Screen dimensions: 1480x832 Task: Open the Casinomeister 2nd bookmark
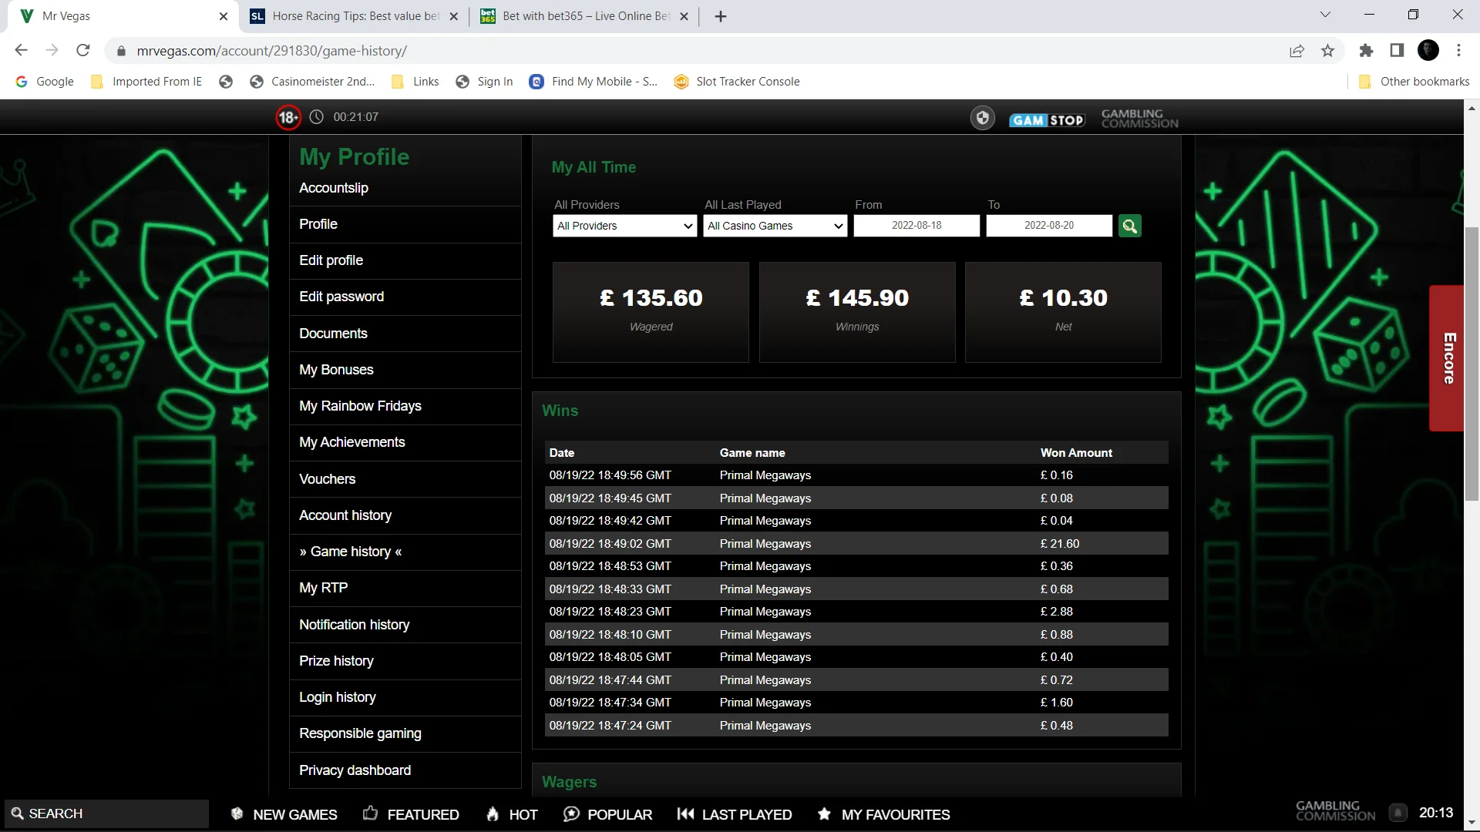pos(312,82)
